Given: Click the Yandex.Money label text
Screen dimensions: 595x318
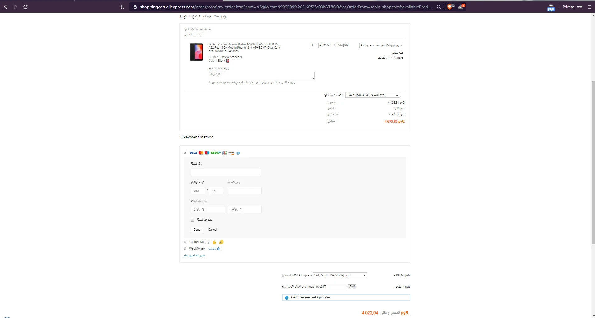Looking at the screenshot, I should (x=199, y=242).
